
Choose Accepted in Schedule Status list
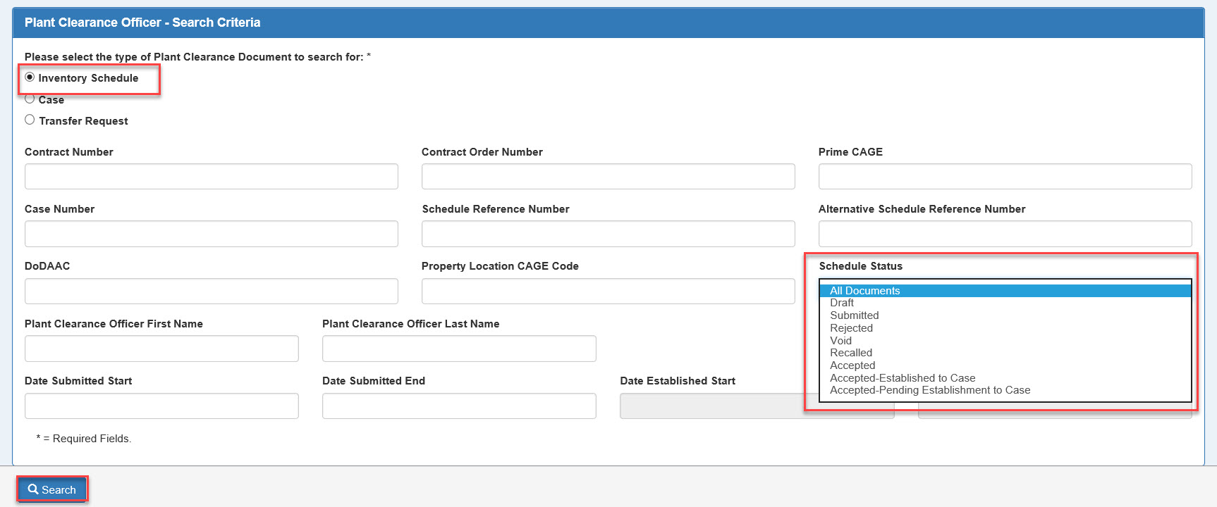point(1005,365)
